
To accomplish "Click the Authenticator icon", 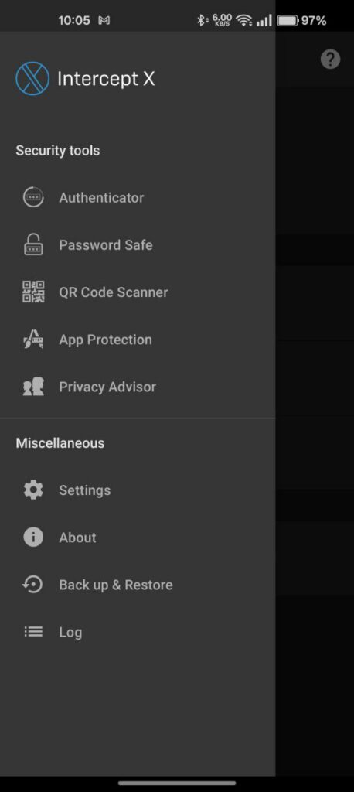I will [33, 197].
